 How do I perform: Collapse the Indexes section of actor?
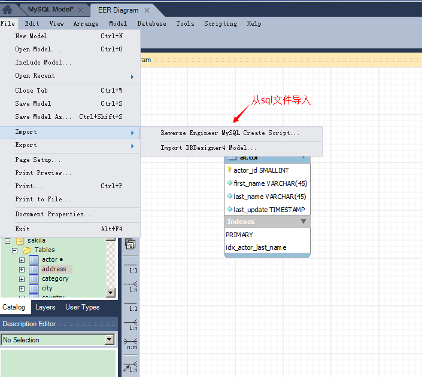click(303, 222)
